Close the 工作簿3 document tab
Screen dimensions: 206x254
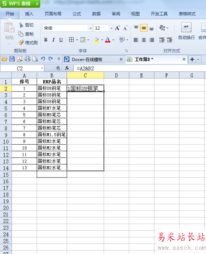click(x=184, y=59)
